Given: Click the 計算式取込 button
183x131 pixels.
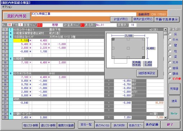Looking at the screenshot, I should coord(121,19).
